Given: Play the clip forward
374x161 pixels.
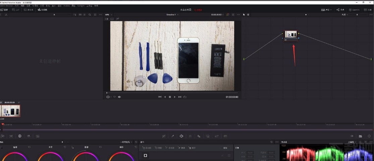Looking at the screenshot, I should (x=175, y=97).
